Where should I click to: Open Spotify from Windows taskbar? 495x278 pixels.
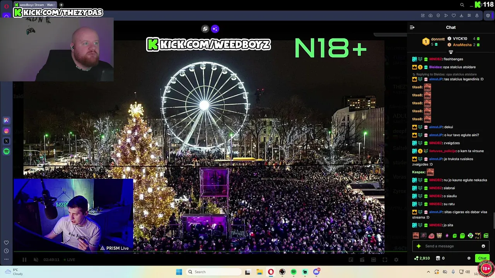click(x=294, y=272)
